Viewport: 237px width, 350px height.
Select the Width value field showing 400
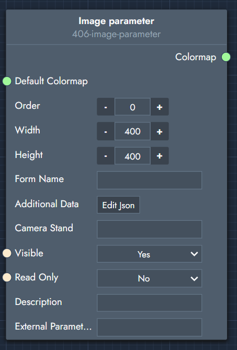(x=132, y=131)
